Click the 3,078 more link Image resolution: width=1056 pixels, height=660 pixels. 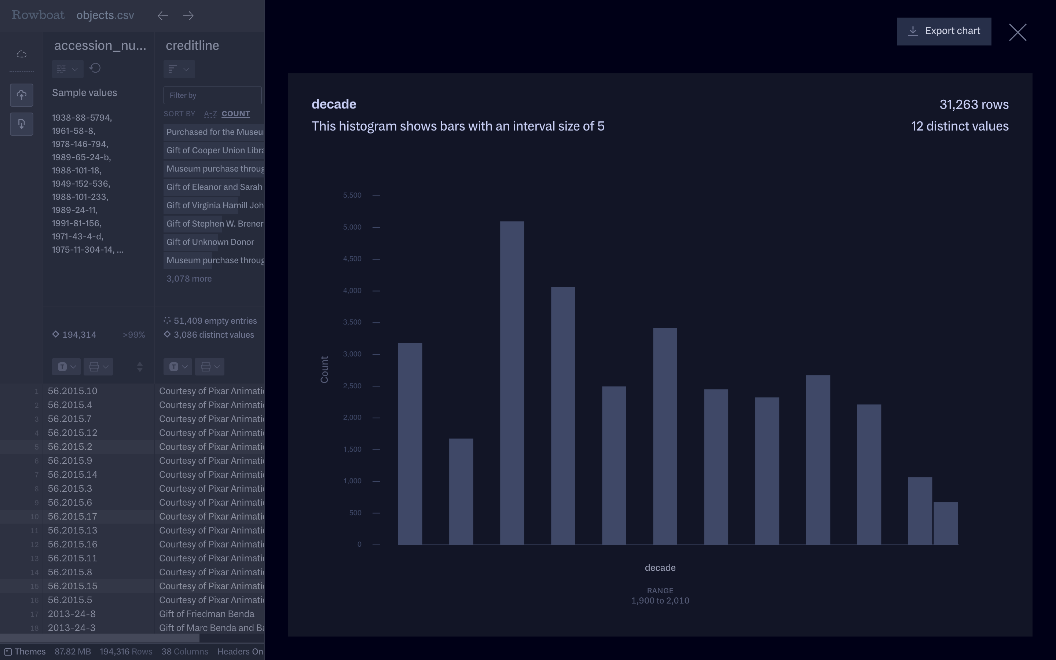188,279
